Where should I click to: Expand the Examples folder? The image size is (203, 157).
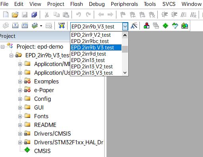pos(20,81)
